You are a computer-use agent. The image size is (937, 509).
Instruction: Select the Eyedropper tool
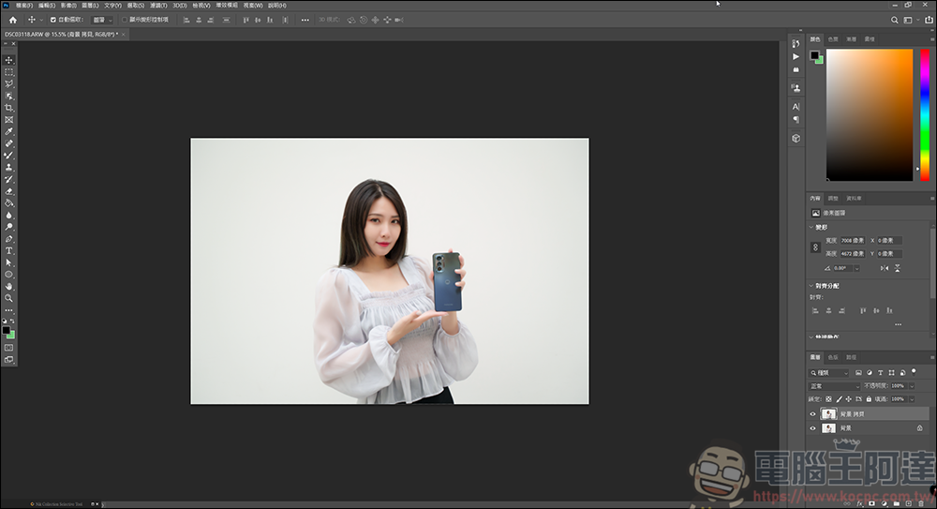[9, 131]
